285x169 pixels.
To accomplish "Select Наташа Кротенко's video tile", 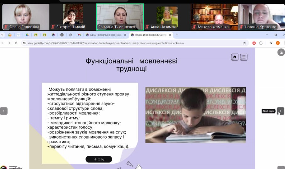I will coord(261,17).
